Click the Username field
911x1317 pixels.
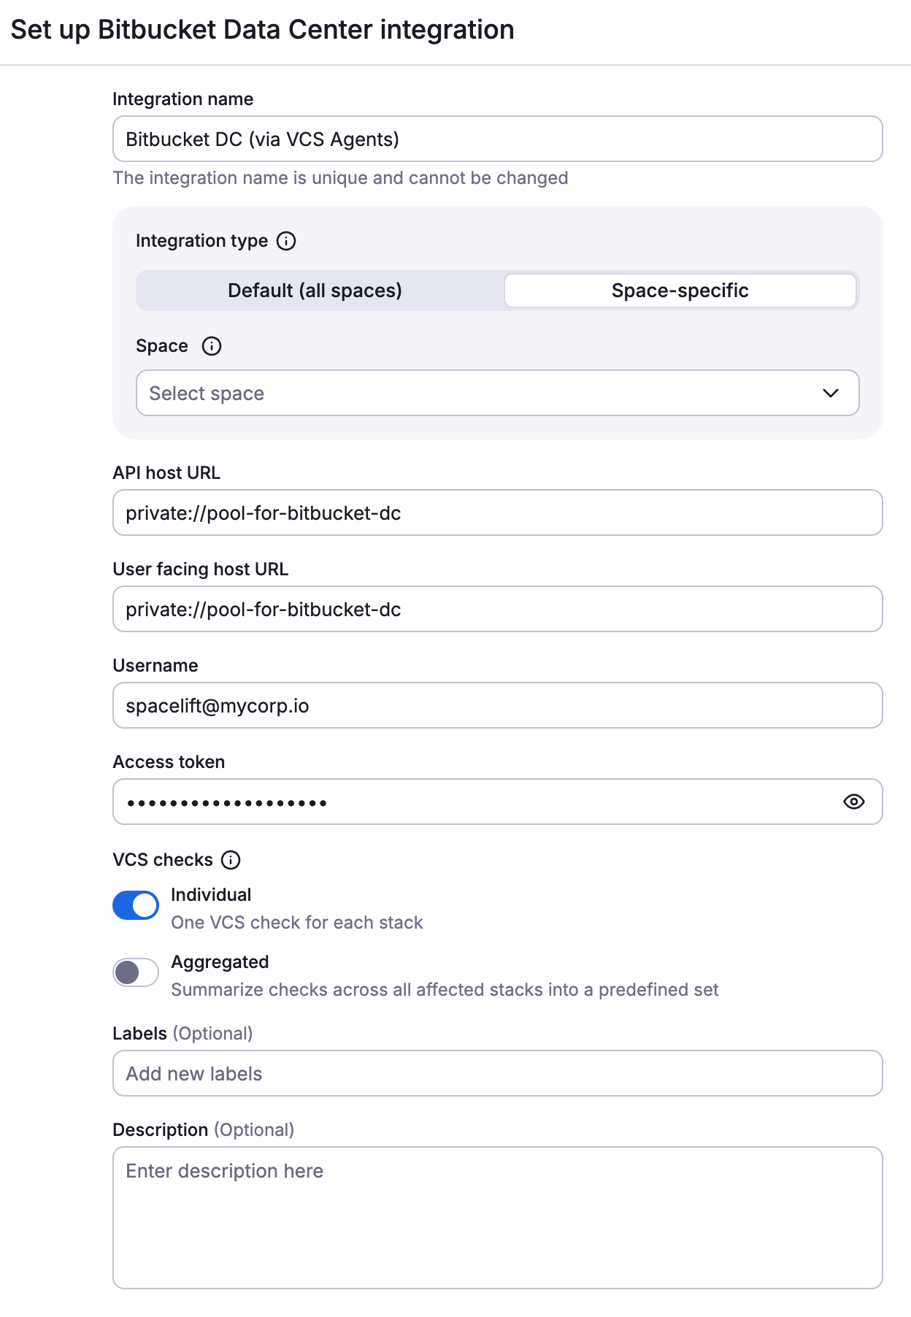click(x=498, y=705)
